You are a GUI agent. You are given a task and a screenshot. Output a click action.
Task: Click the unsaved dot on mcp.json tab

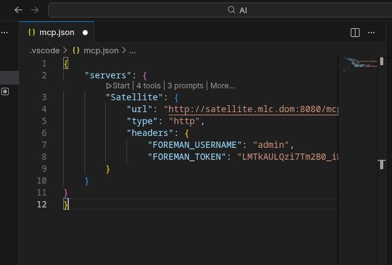[x=85, y=32]
